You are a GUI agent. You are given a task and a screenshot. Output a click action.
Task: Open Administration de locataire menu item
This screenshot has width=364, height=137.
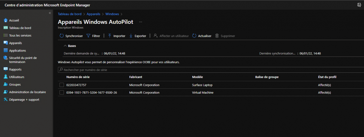[x=27, y=92]
